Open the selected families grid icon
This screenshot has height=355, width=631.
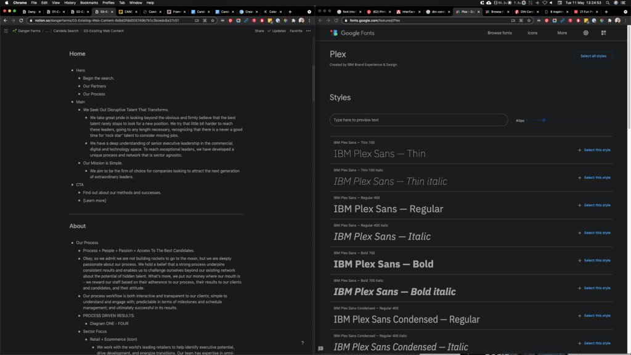604,33
